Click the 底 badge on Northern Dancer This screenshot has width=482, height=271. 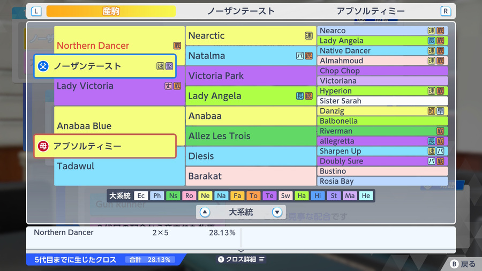coord(177,46)
